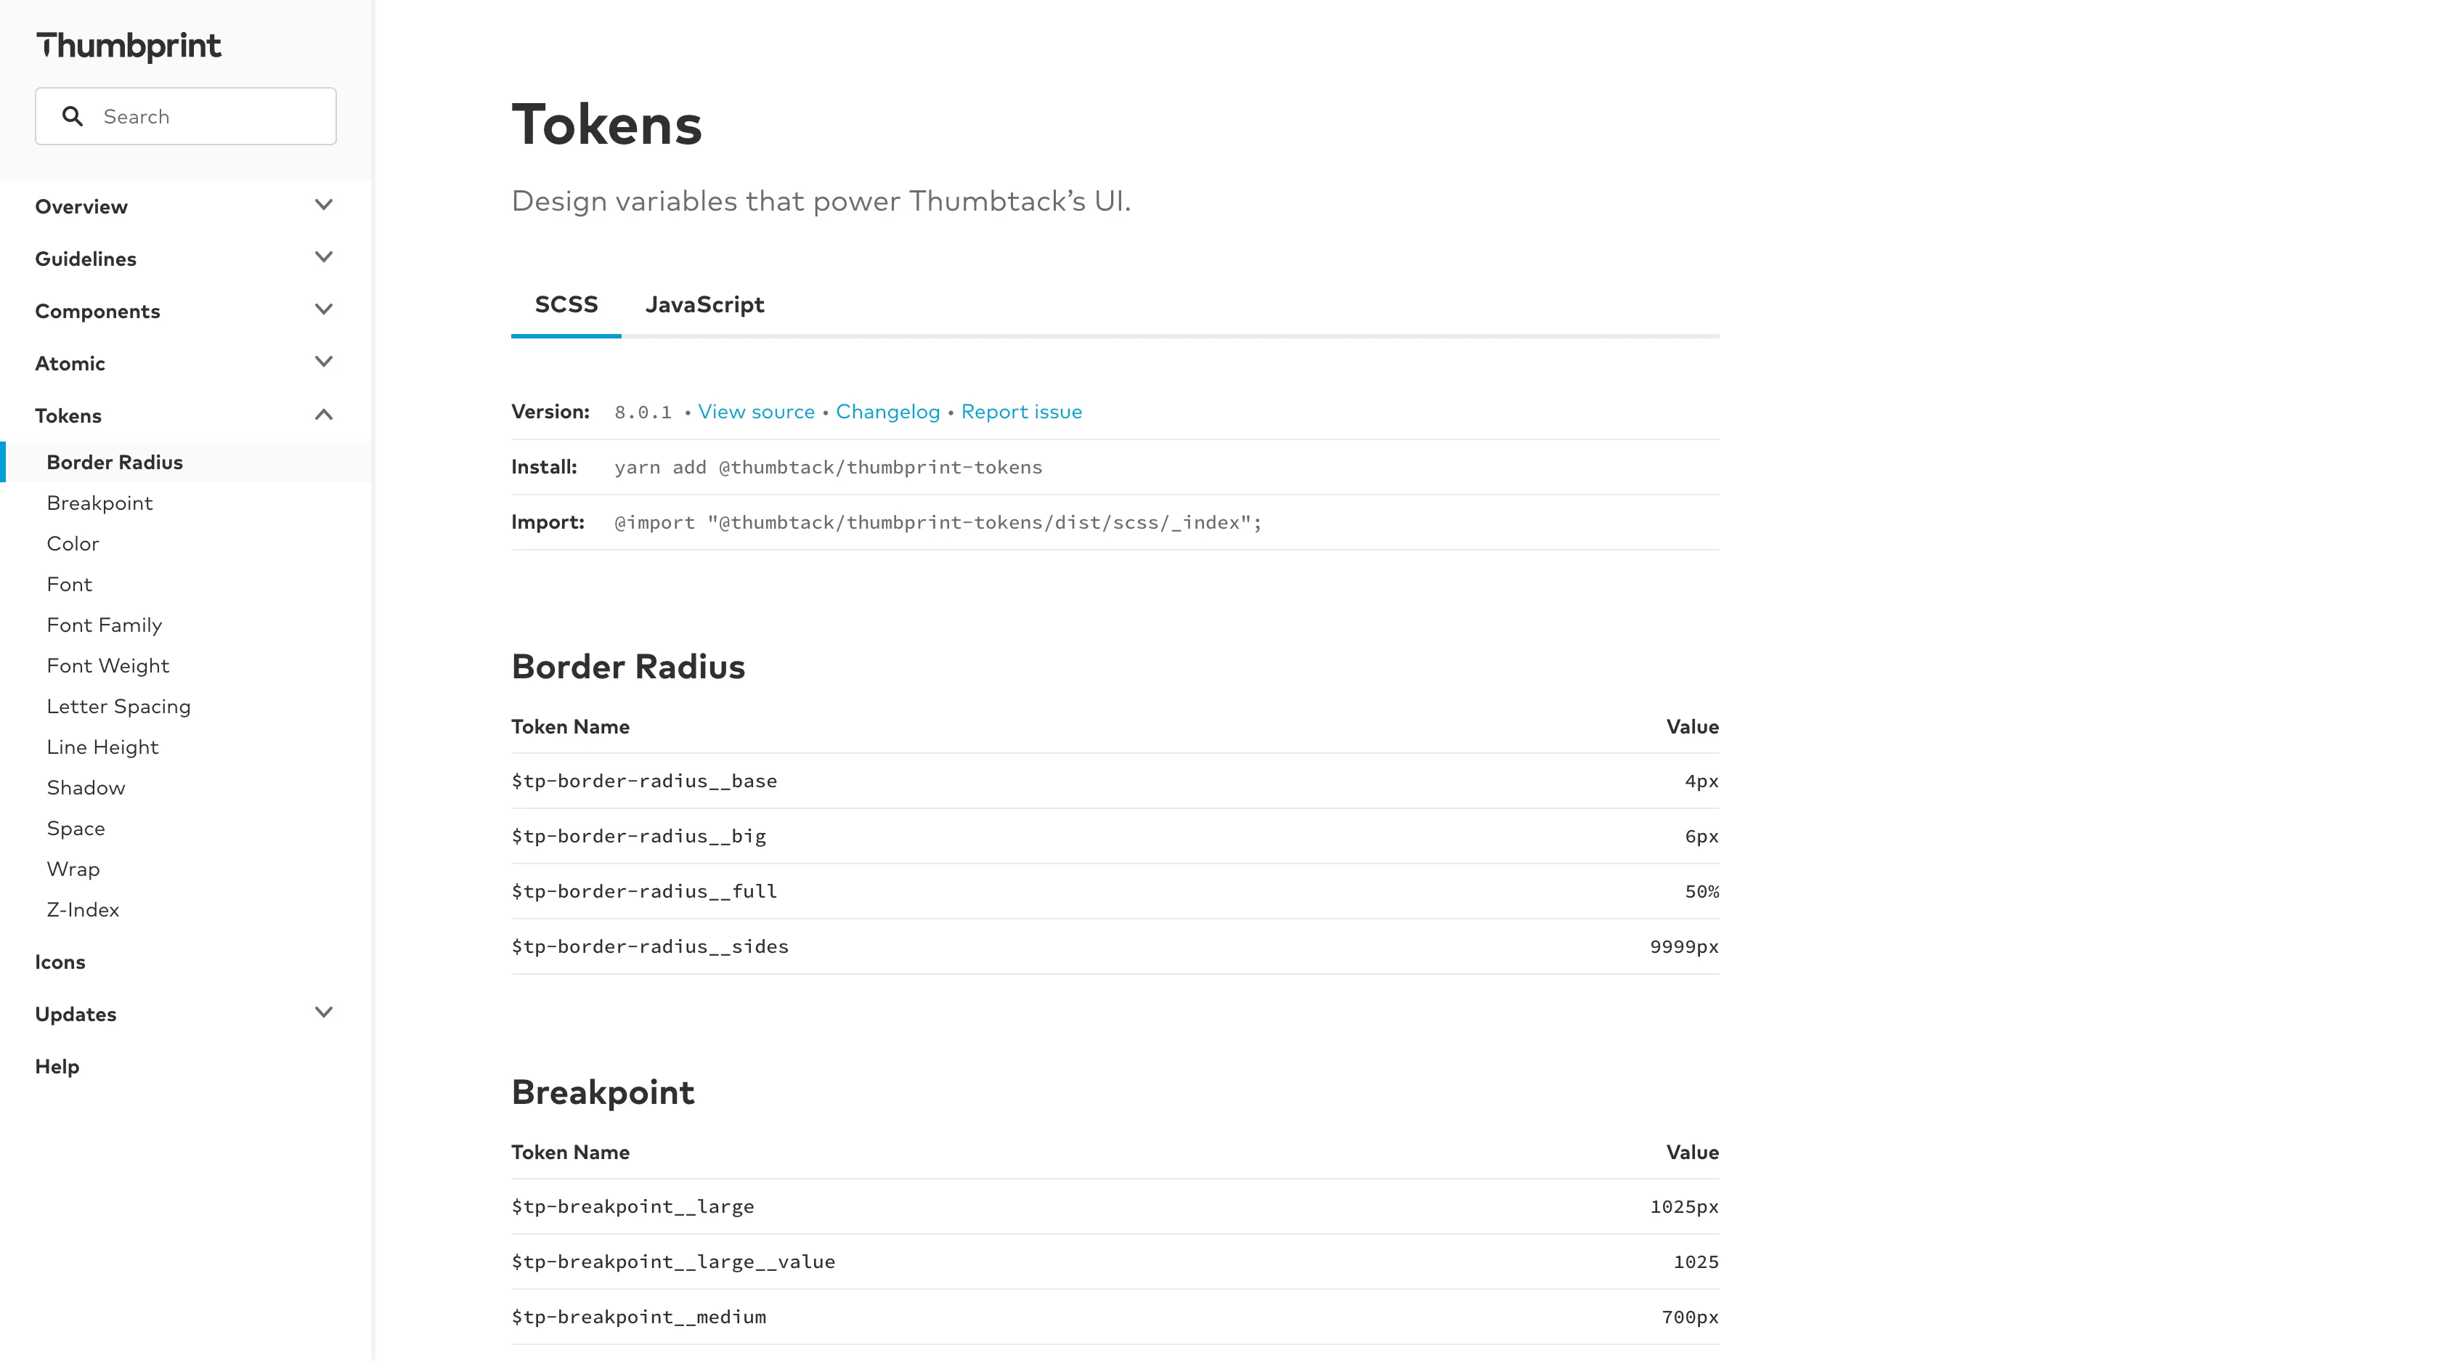This screenshot has height=1361, width=2440.
Task: Click the Report issue link
Action: point(1020,410)
